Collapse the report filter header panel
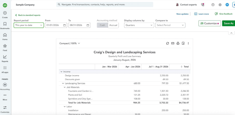 click(231, 33)
